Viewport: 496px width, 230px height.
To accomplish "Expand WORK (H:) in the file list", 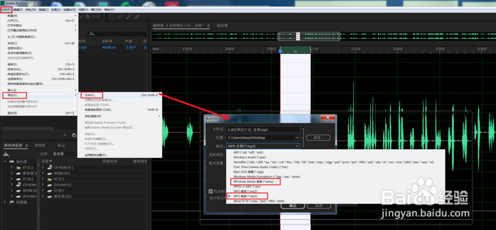I will coord(43,173).
